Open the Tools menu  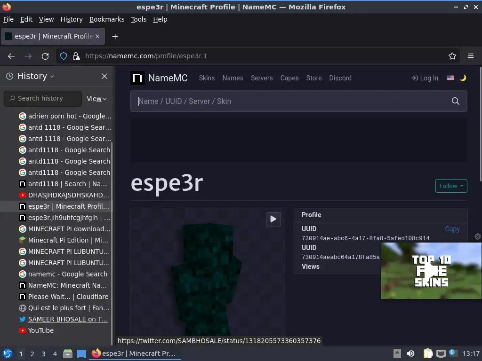139,19
